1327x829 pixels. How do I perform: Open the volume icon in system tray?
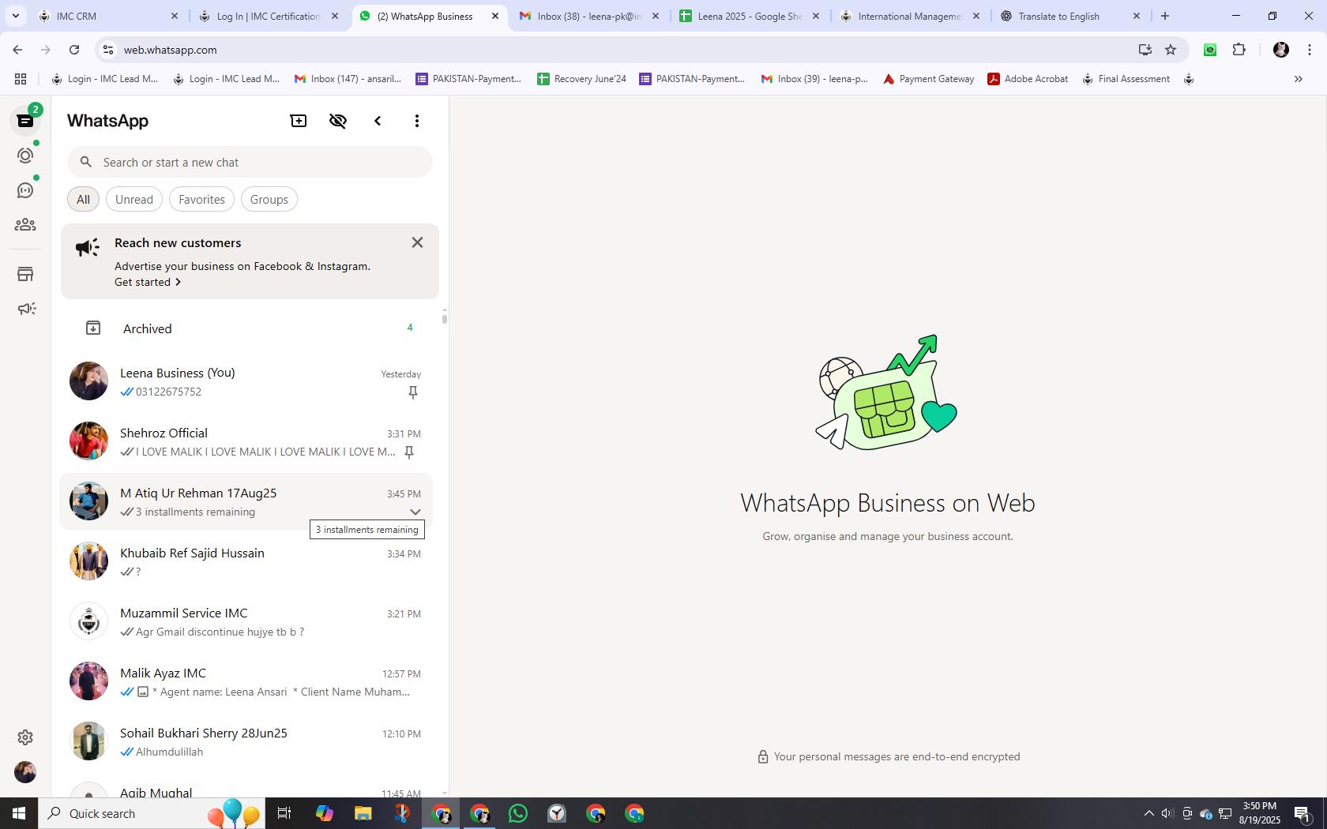[1167, 813]
